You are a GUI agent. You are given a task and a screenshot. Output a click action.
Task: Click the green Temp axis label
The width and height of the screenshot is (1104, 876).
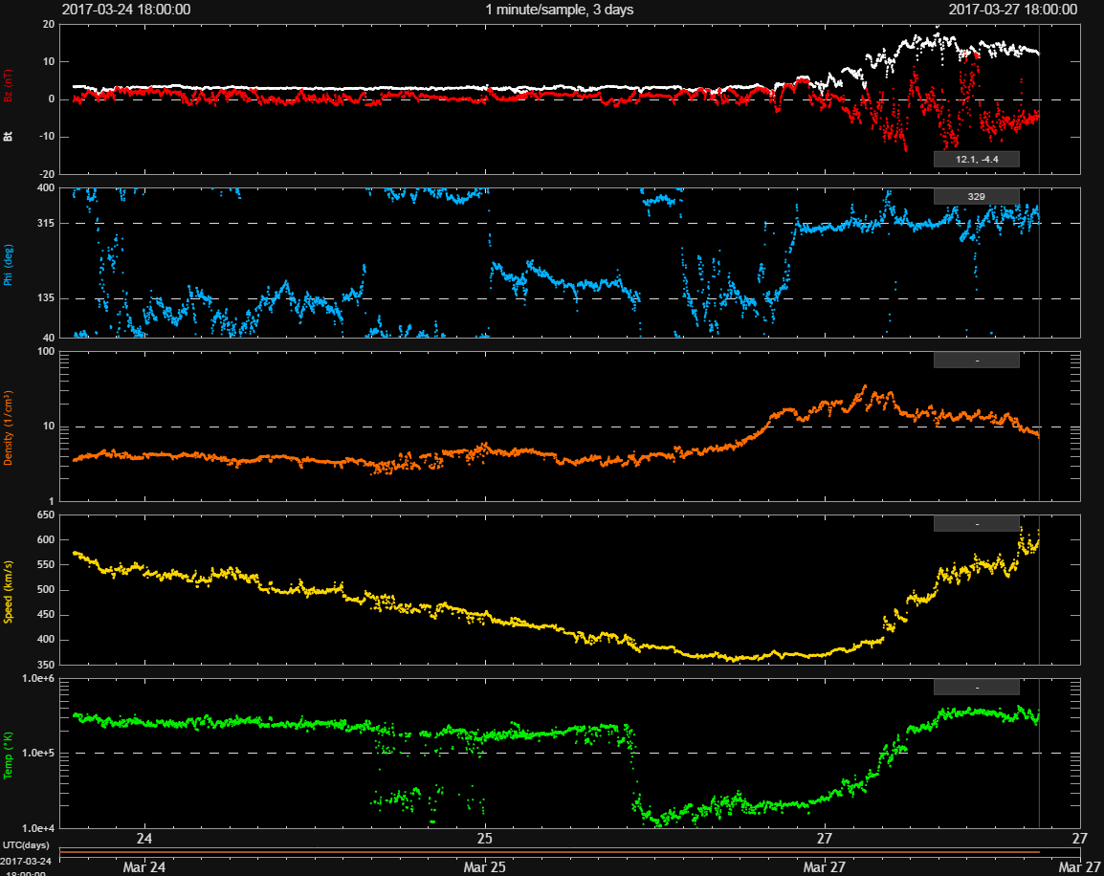point(9,755)
